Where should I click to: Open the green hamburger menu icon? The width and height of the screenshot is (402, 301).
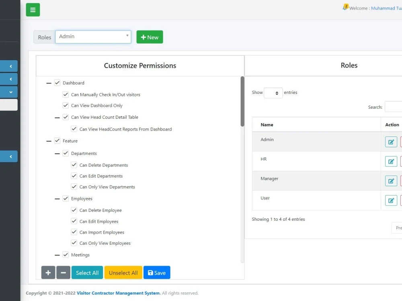tap(33, 9)
